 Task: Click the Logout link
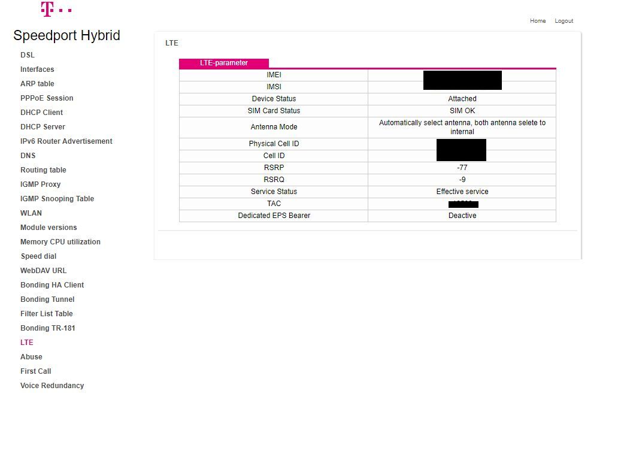(x=564, y=21)
